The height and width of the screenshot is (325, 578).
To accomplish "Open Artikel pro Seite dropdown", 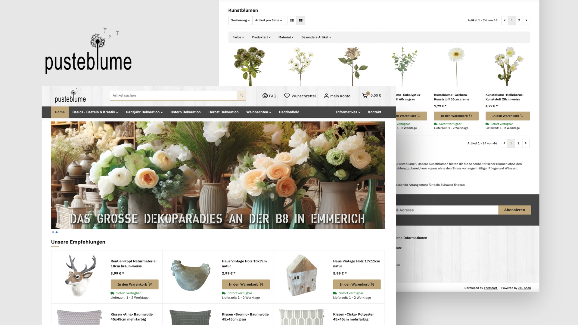I will pos(269,20).
